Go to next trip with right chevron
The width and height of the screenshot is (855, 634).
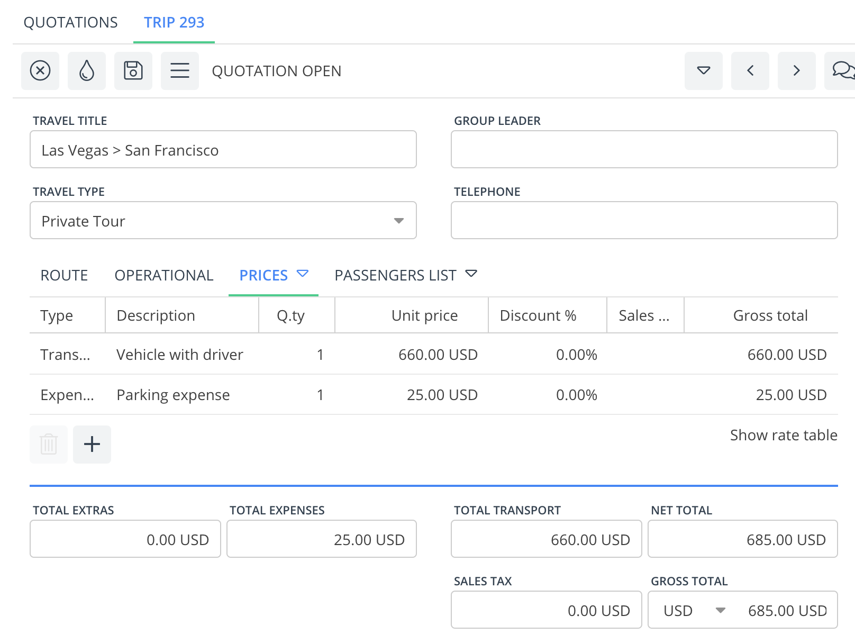click(x=796, y=70)
